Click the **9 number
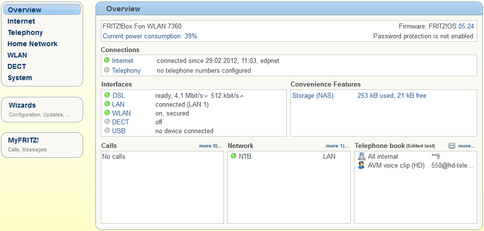This screenshot has width=484, height=231. click(435, 156)
